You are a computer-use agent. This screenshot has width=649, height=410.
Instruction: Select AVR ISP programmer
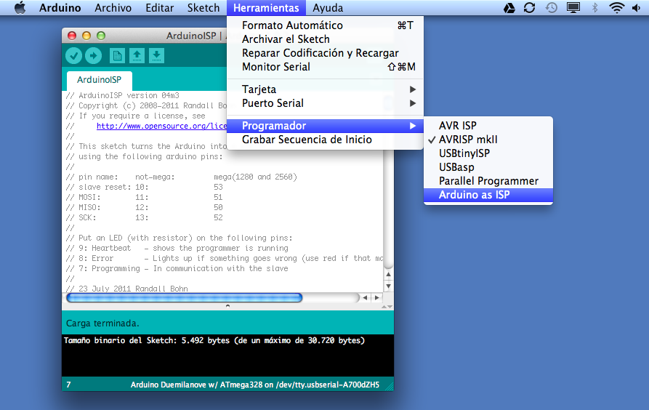[x=488, y=126]
